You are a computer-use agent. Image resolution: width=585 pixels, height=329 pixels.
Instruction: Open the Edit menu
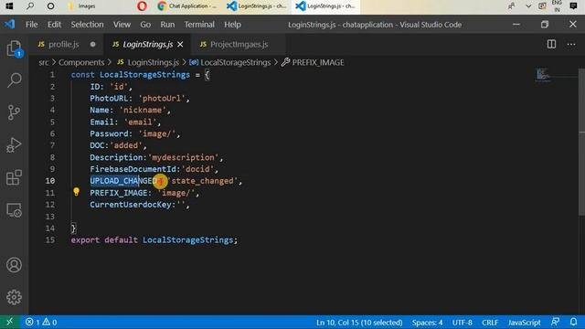[x=54, y=25]
